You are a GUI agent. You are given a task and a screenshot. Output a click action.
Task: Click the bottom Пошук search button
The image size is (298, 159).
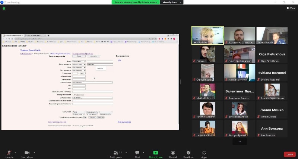92,117
